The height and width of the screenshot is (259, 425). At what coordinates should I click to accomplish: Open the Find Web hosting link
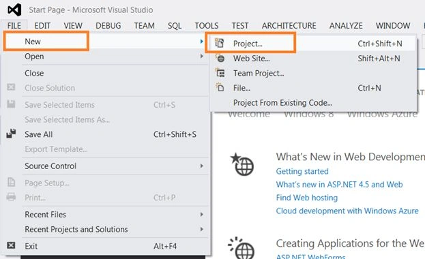(306, 198)
